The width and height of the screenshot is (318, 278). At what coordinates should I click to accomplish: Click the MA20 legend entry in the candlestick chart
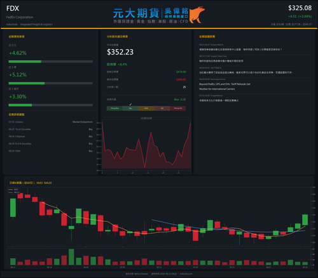(14, 192)
